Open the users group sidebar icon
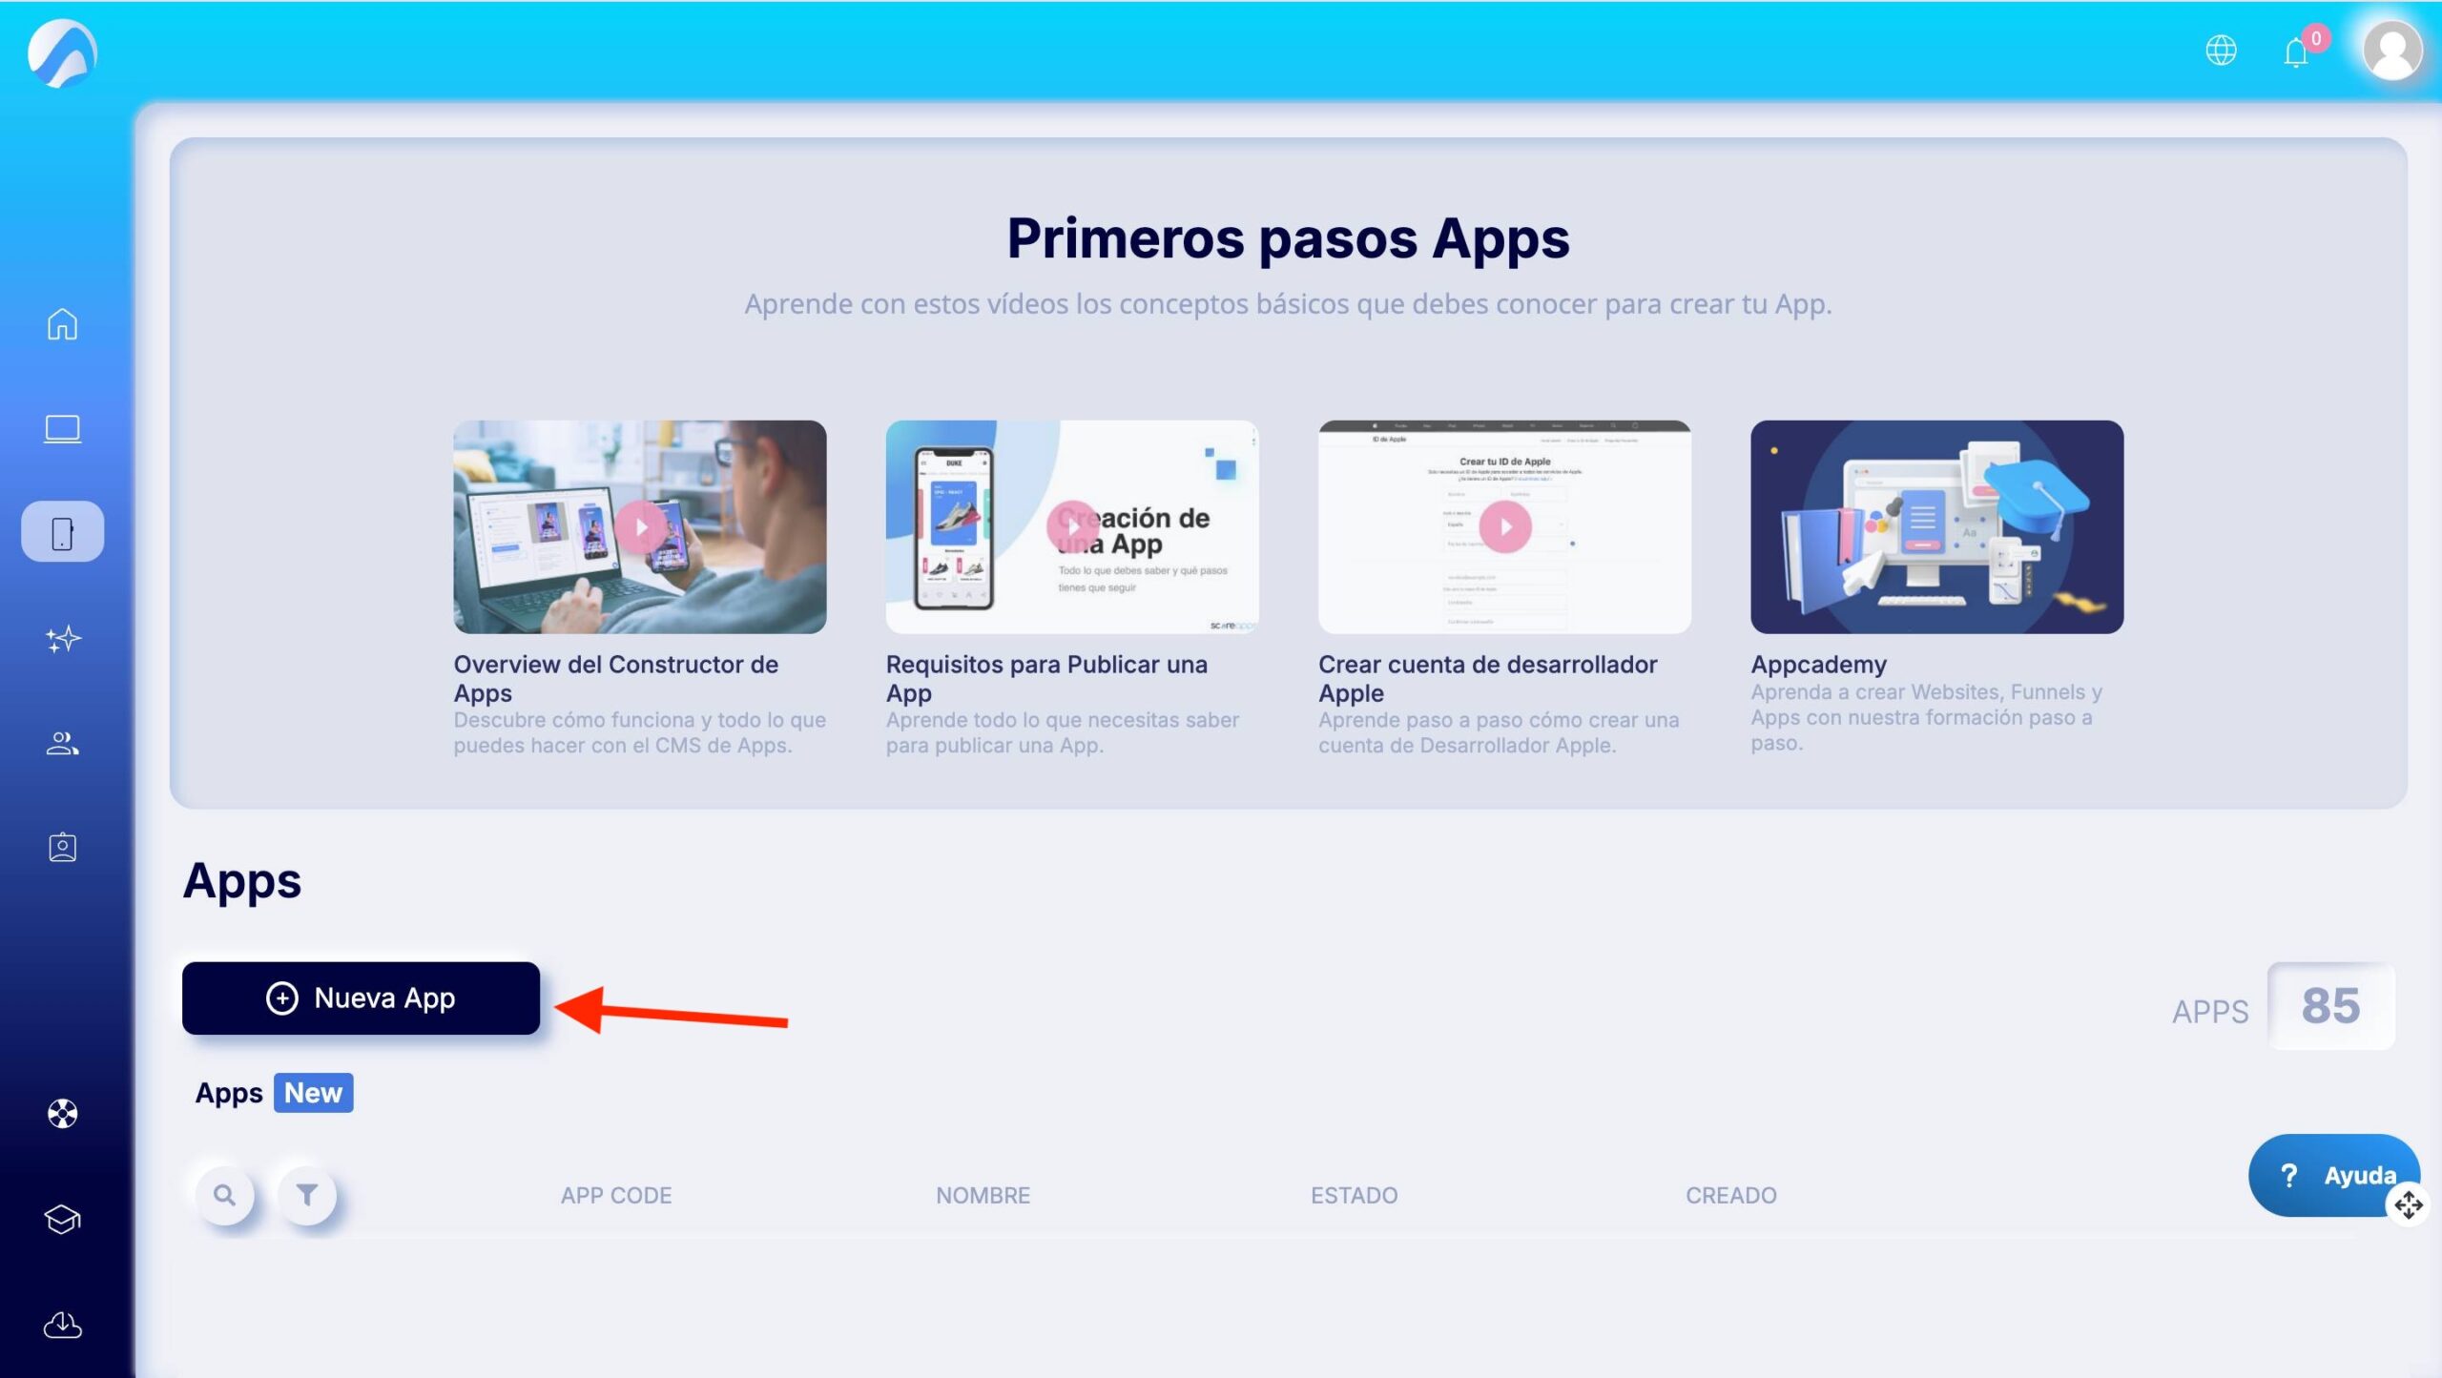The width and height of the screenshot is (2442, 1378). pos(62,743)
